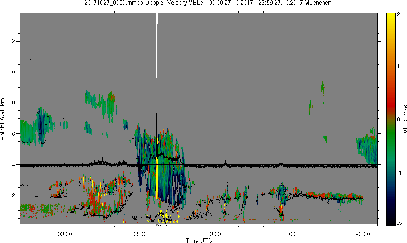Viewport: 407px width, 243px height.
Task: Click the white vertical line near 09:00
Action: 156,46
